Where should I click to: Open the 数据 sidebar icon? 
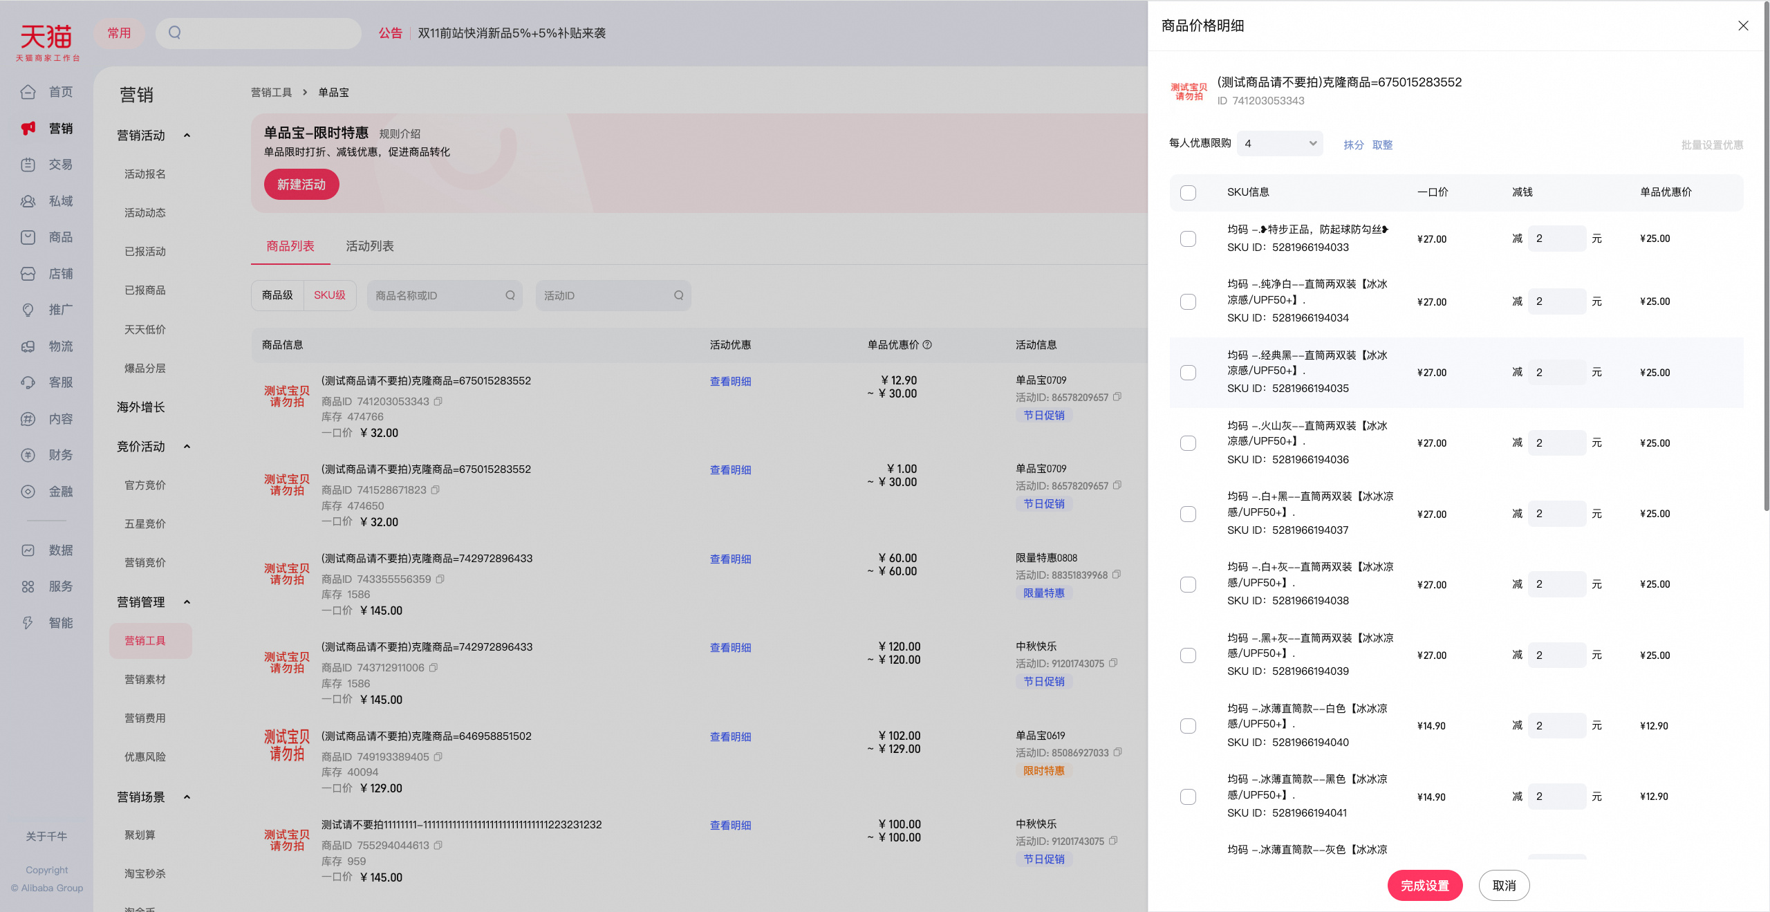click(28, 550)
